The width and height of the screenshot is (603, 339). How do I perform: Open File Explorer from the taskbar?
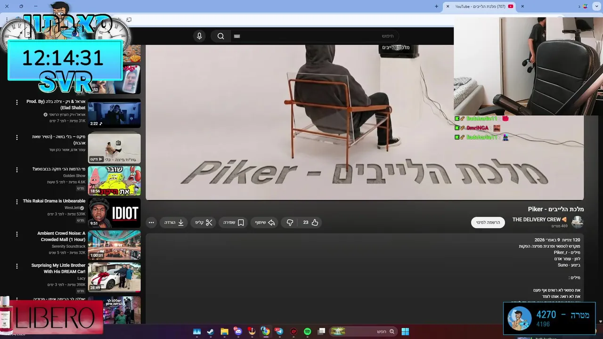coord(224,331)
